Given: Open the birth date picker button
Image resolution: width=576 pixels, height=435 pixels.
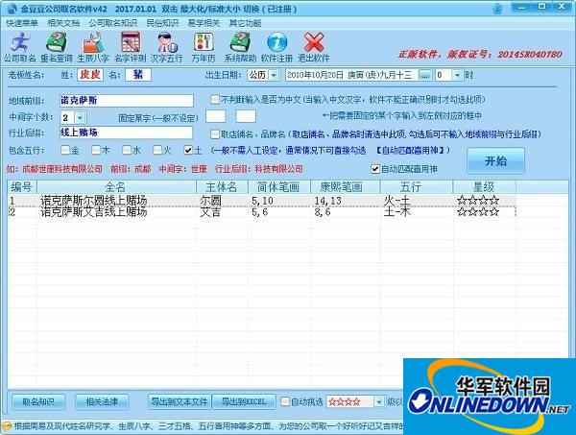Looking at the screenshot, I should pos(424,75).
